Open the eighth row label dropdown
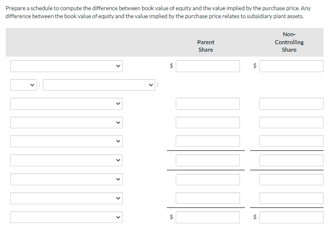Viewport: 328px width, 230px height. 66,198
